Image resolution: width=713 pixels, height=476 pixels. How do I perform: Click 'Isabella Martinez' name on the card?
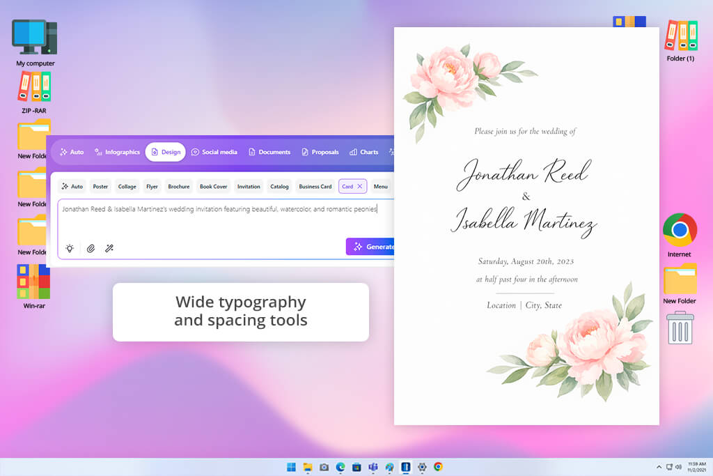coord(524,222)
